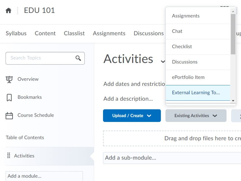Viewport: 241px width, 181px height.
Task: Open the Classlist tab
Action: click(74, 33)
